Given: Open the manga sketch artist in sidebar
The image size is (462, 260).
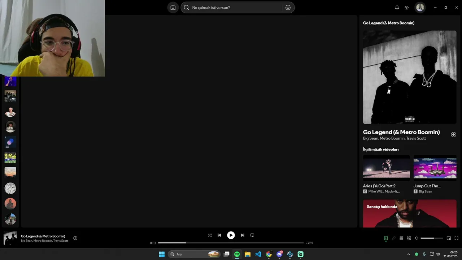Looking at the screenshot, I should (10, 188).
